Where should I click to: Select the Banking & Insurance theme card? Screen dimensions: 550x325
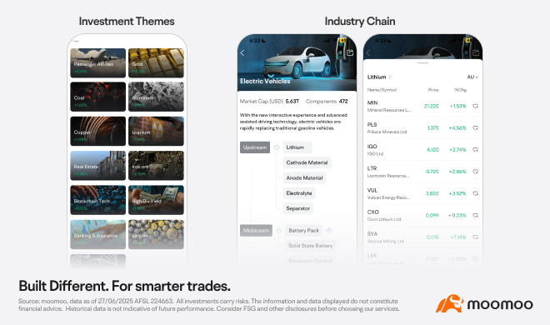coord(97,234)
